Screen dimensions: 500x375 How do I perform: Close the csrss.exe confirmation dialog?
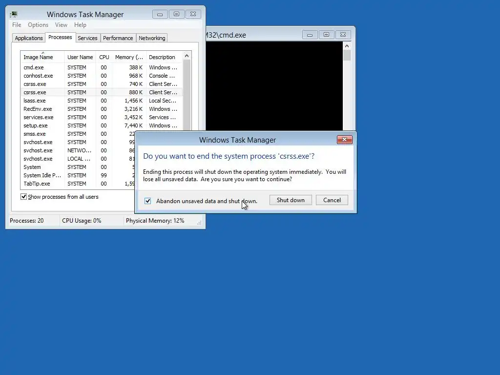pyautogui.click(x=344, y=139)
